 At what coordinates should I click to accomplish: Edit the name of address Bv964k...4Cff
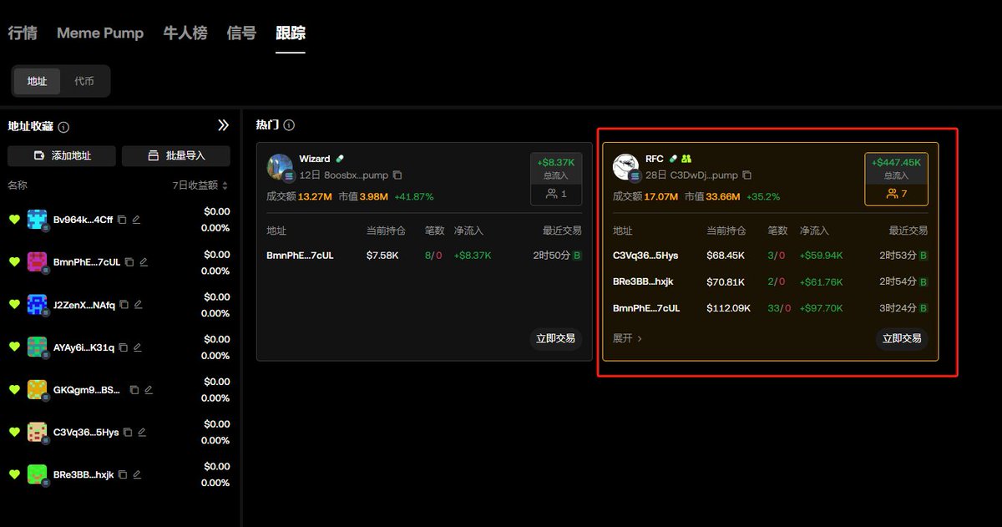136,220
